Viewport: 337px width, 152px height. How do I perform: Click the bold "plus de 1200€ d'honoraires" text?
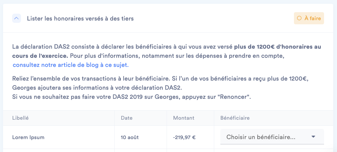click(x=277, y=47)
